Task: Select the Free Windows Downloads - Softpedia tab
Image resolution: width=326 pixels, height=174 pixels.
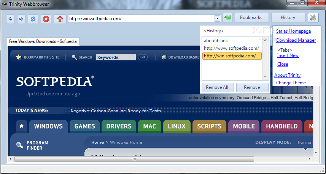Action: click(x=43, y=41)
